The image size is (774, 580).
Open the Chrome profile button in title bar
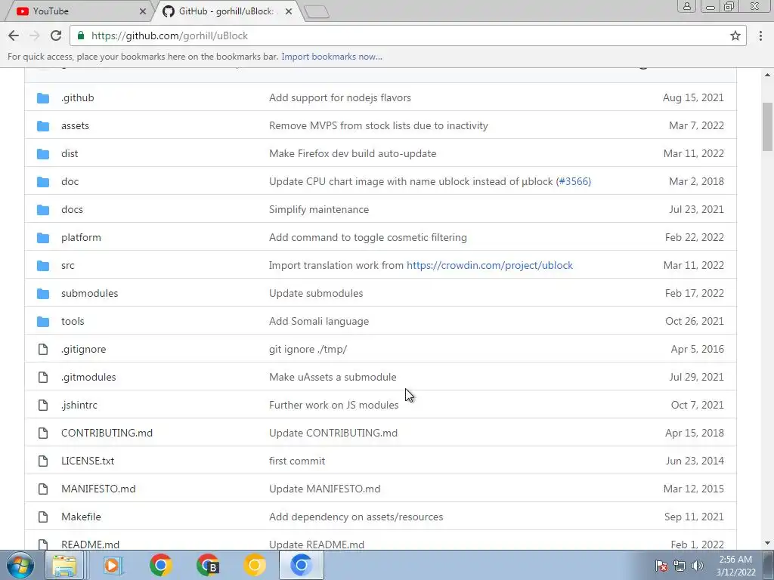click(x=686, y=6)
